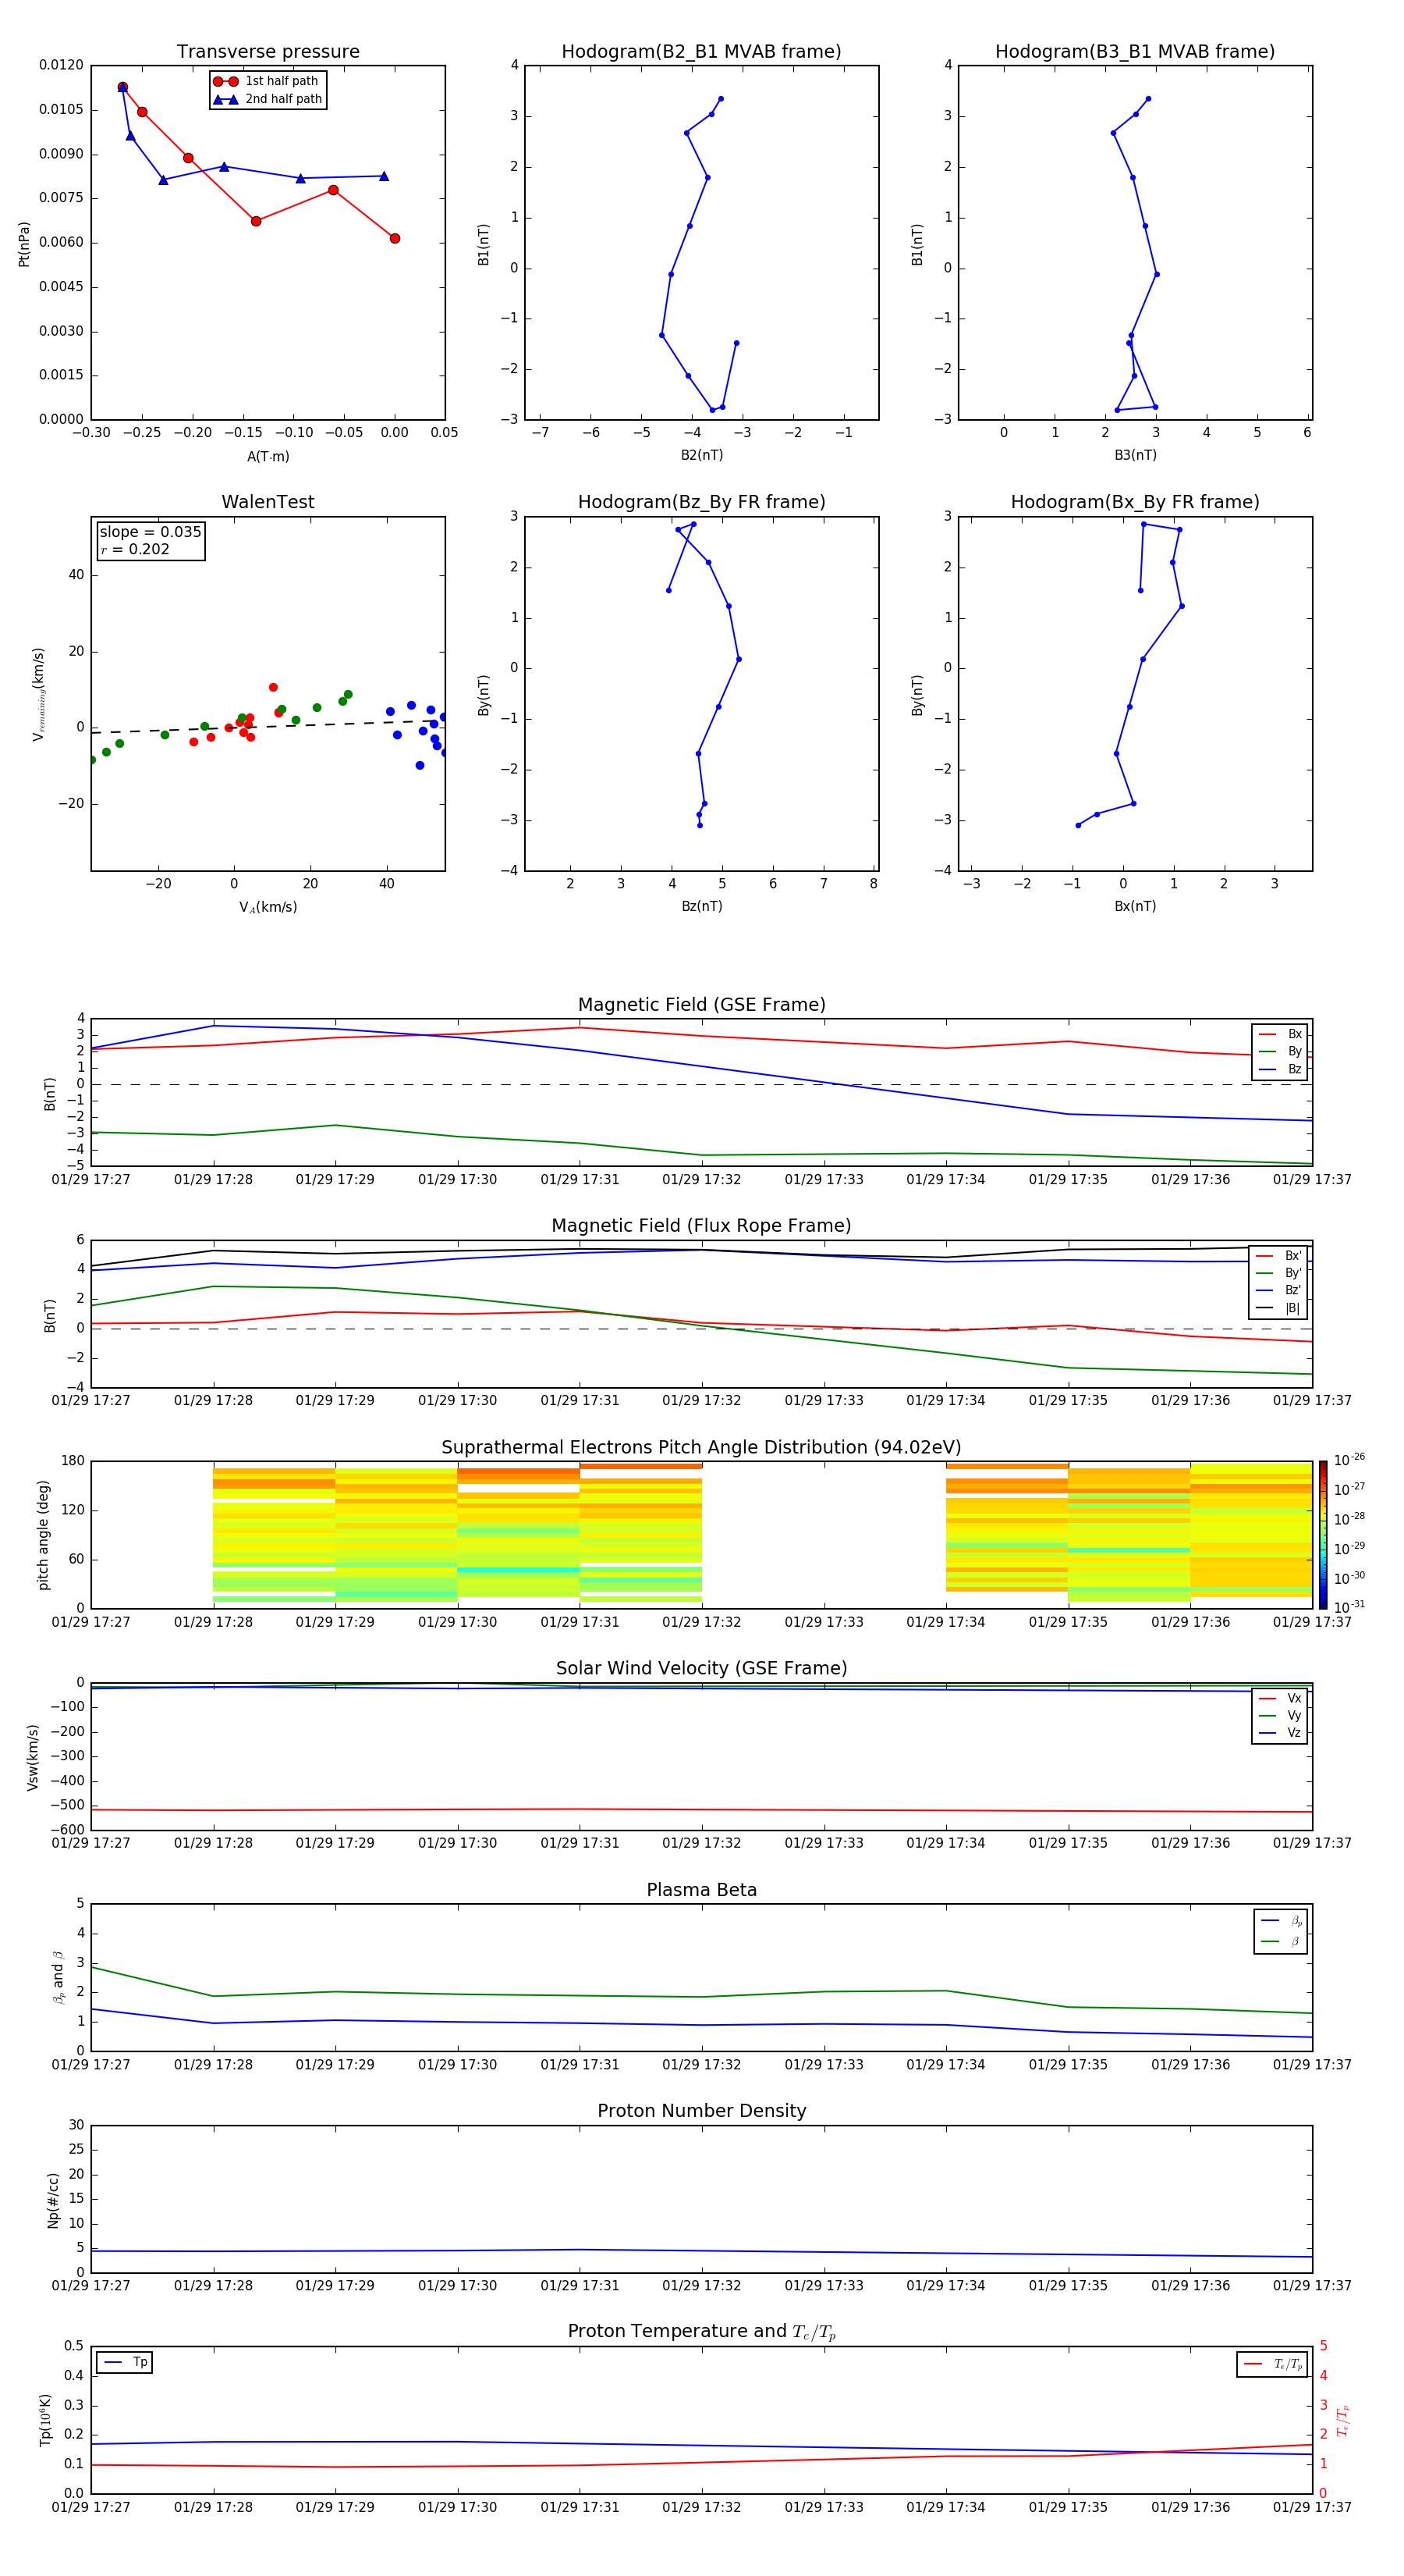The image size is (1404, 2576).
Task: Click the 'A(T·m)' x-axis label
Action: tap(268, 456)
